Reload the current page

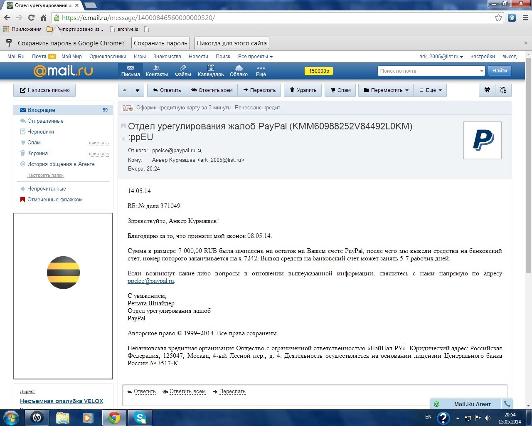pos(31,17)
